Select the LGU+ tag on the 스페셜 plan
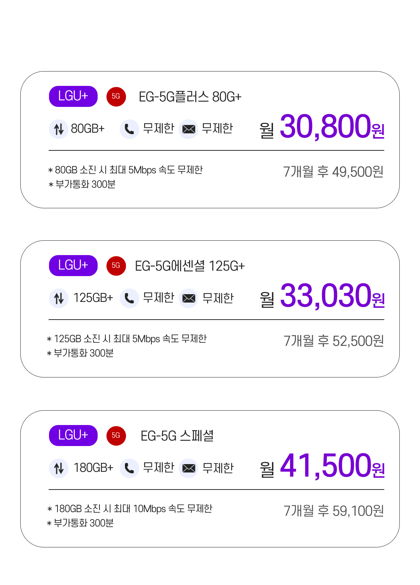420x585 pixels. [x=73, y=435]
